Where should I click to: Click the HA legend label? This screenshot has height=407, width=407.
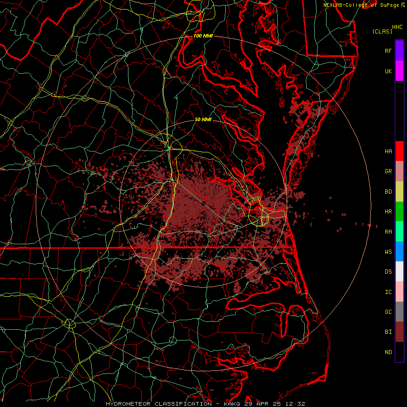pos(388,151)
